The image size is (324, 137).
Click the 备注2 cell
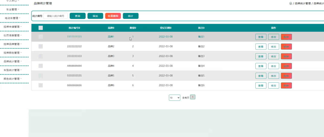coord(201,46)
